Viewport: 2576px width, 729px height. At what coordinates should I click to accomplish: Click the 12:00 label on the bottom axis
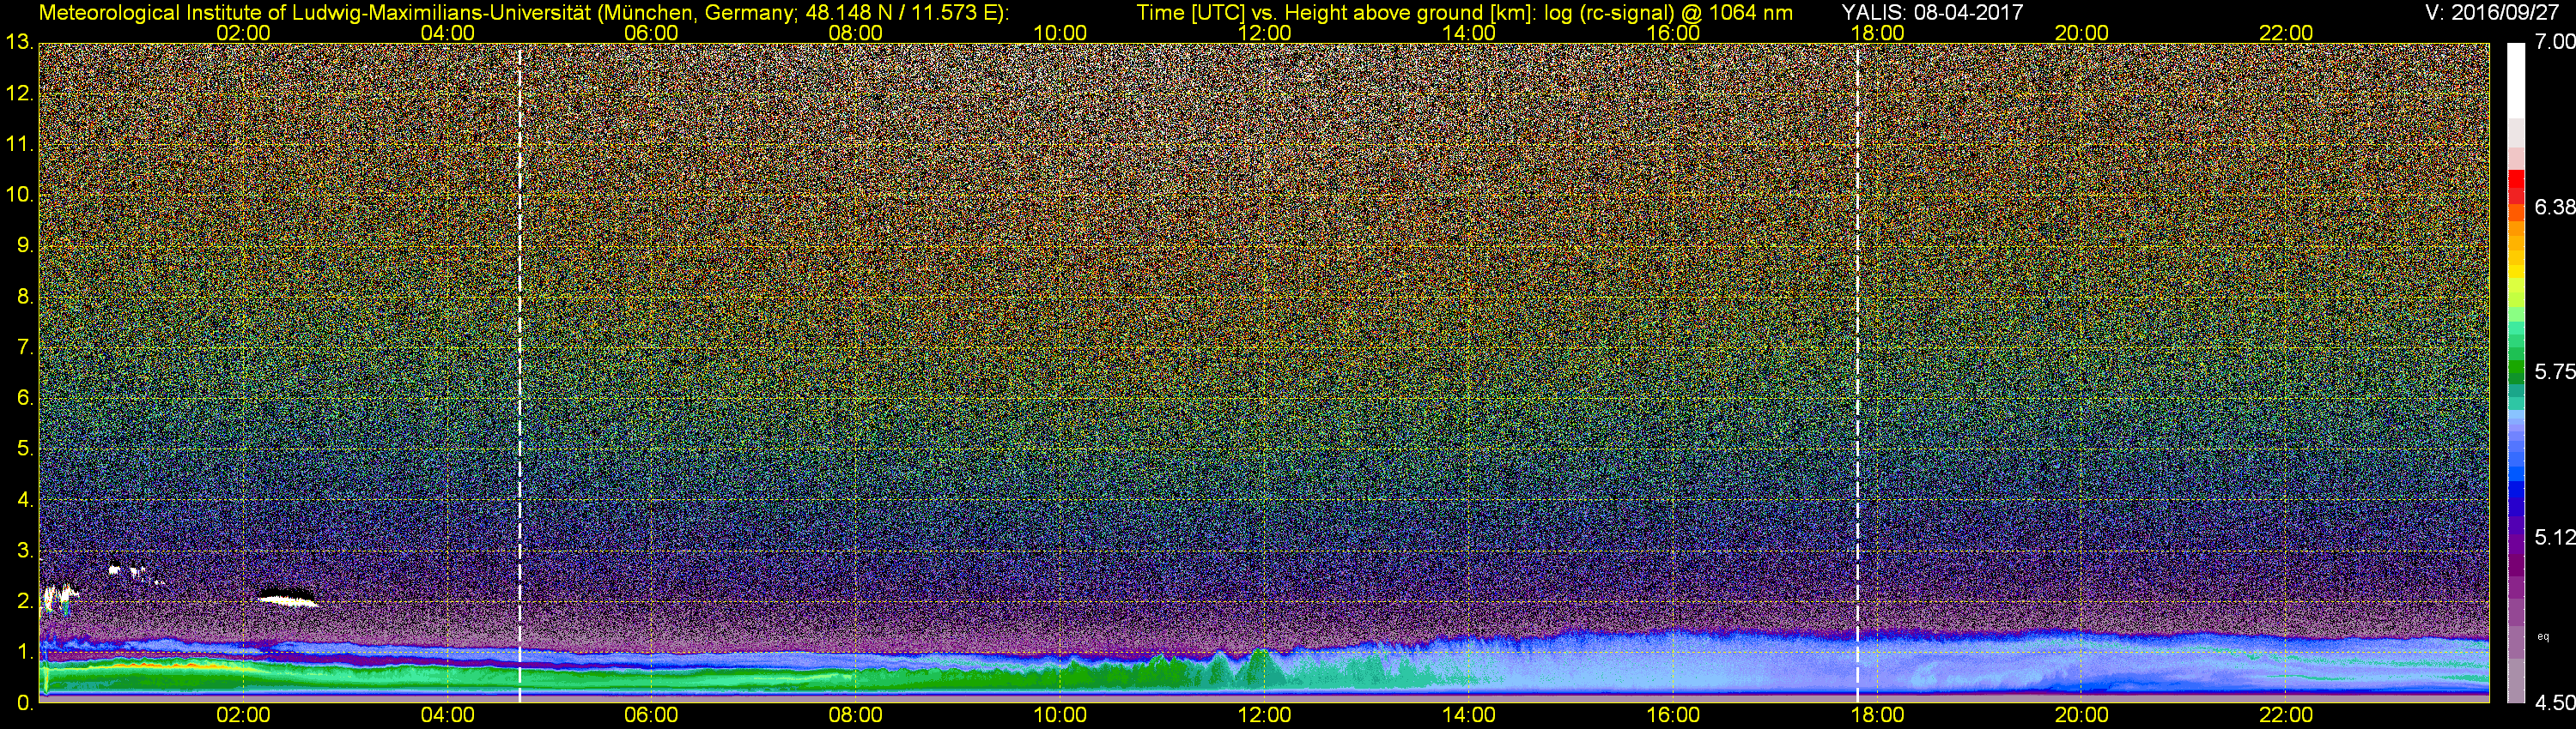1264,715
